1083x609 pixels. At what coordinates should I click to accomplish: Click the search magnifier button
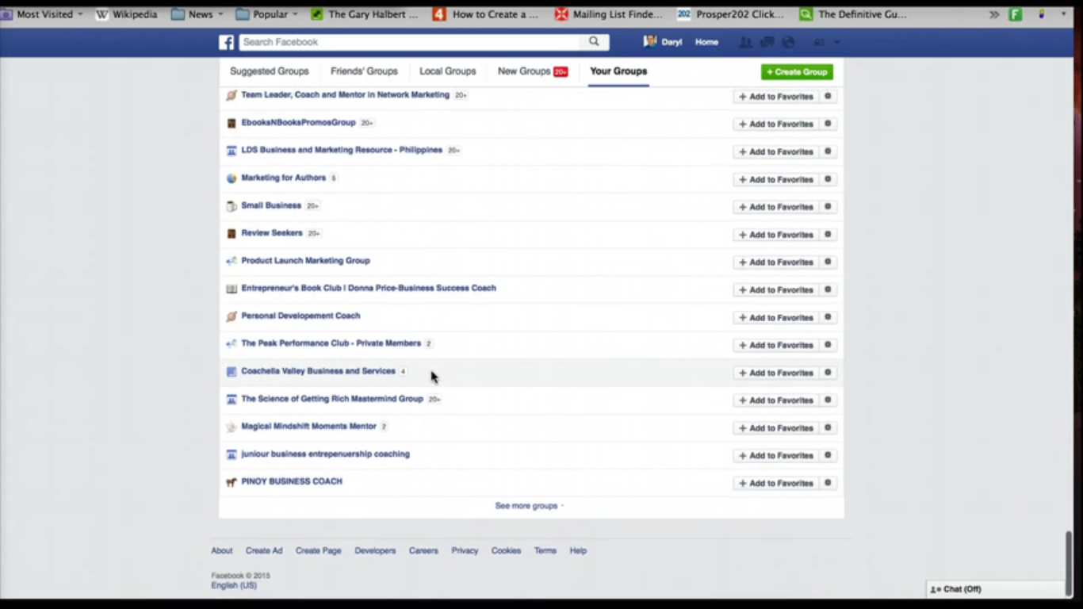(594, 42)
